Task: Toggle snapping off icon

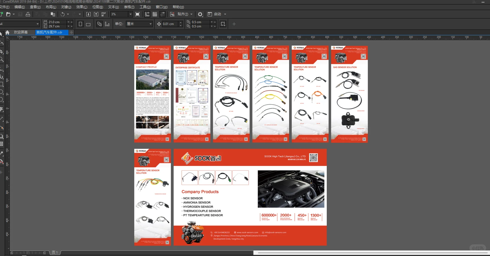Action: pyautogui.click(x=172, y=14)
